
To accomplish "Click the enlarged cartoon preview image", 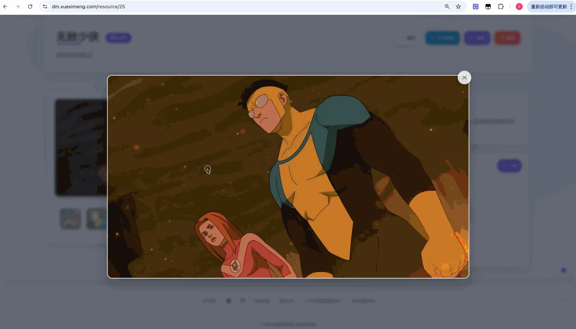I will (x=288, y=177).
